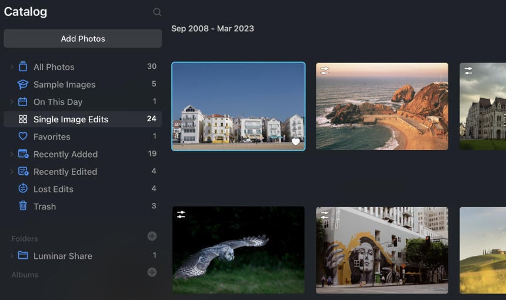
Task: Open the Sample Images collection
Action: click(64, 85)
